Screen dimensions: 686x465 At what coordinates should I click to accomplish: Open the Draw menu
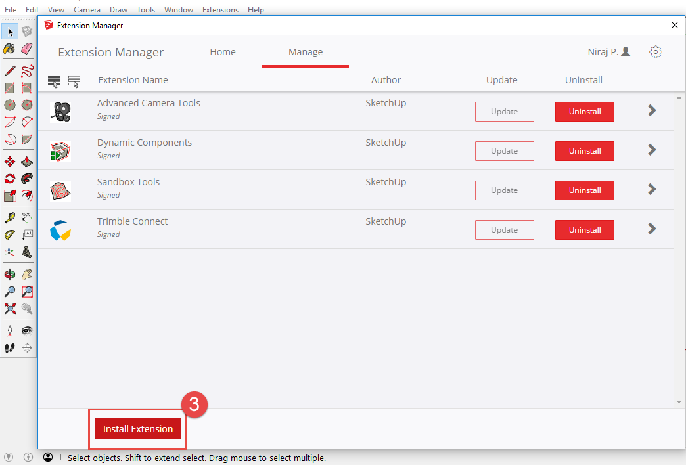pyautogui.click(x=118, y=10)
